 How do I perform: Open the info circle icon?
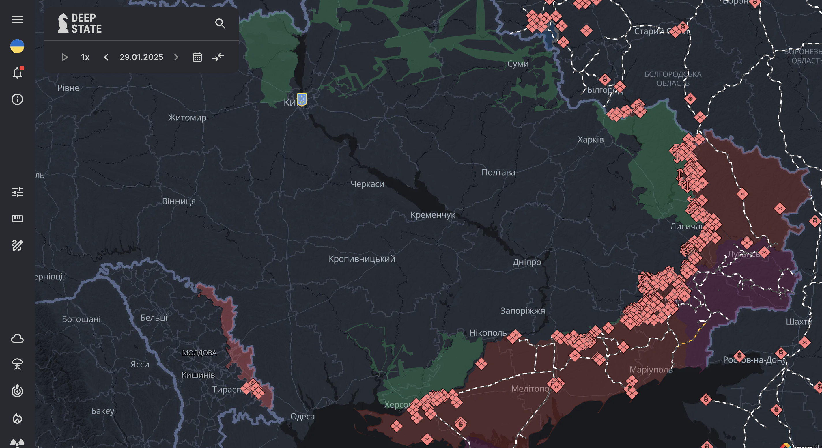[x=17, y=100]
